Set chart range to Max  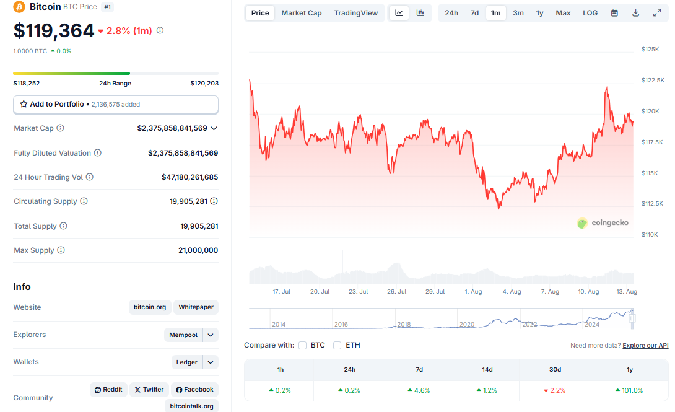(x=563, y=13)
